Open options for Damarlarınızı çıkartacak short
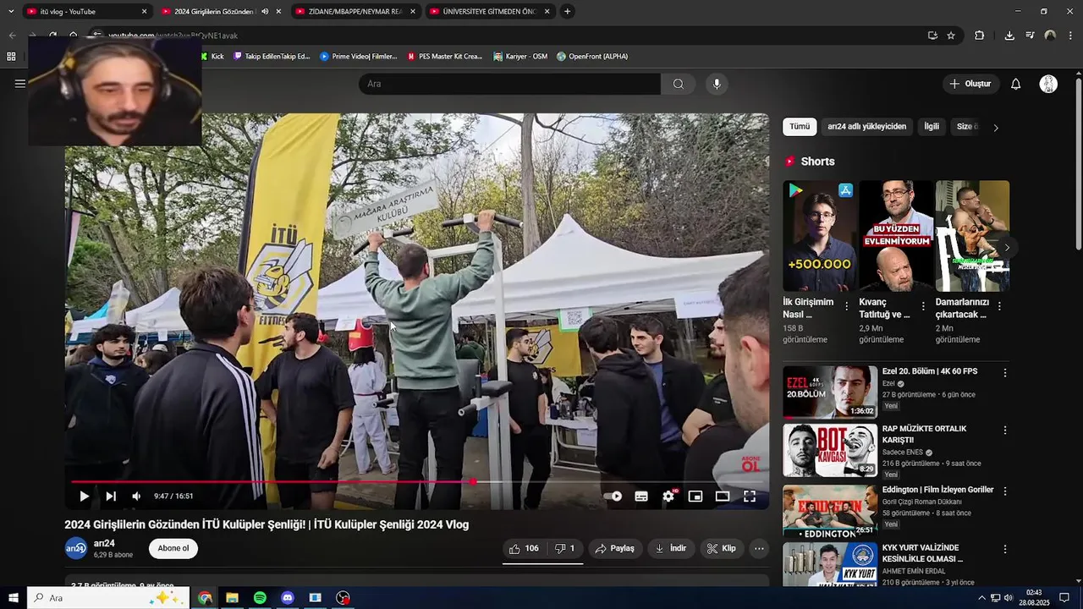The height and width of the screenshot is (609, 1083). pos(999,306)
